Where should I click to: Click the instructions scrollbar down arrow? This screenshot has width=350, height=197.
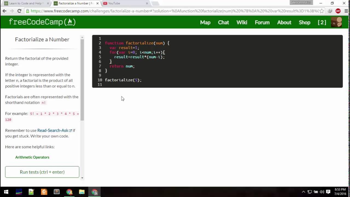click(x=82, y=178)
